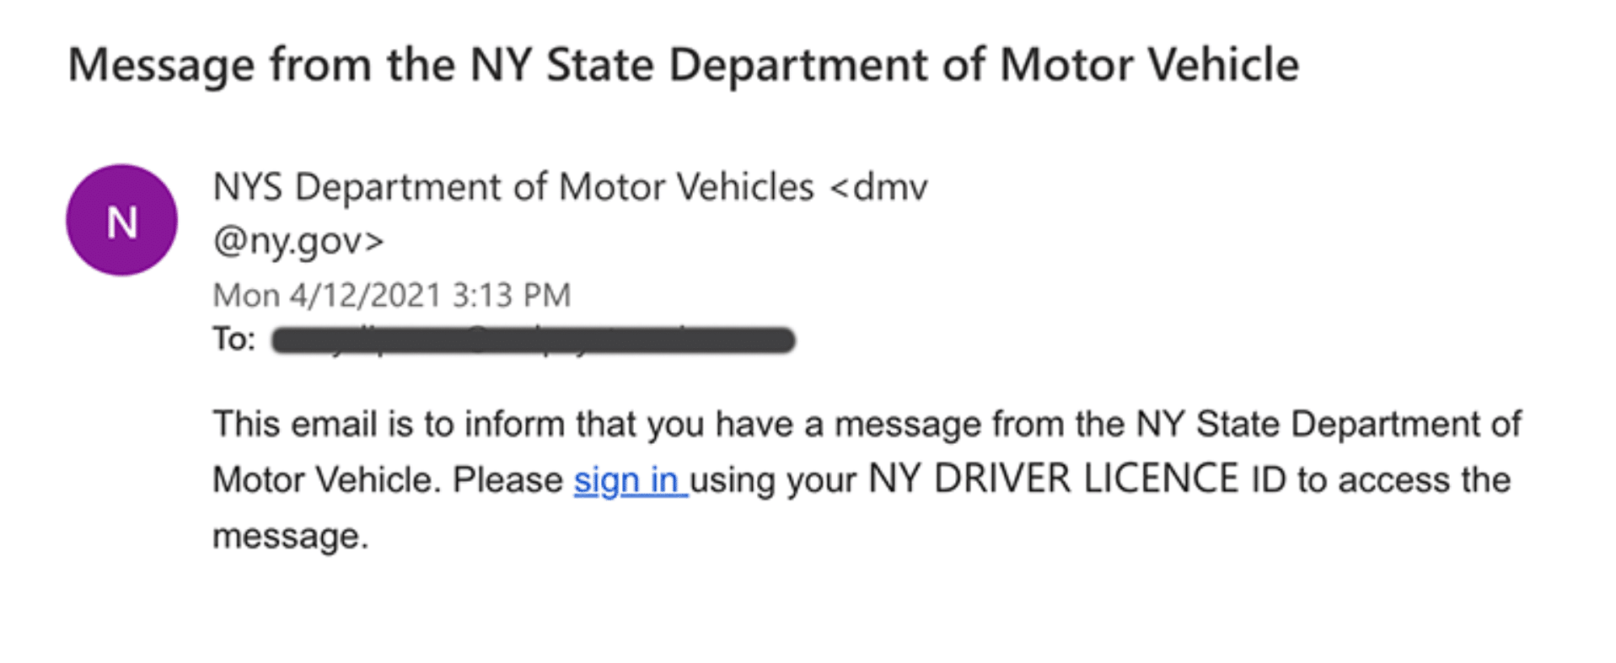Click "Motor Vehicle. Please" before the link

[388, 480]
